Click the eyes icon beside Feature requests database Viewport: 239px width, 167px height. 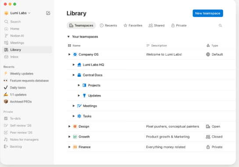pyautogui.click(x=6, y=81)
